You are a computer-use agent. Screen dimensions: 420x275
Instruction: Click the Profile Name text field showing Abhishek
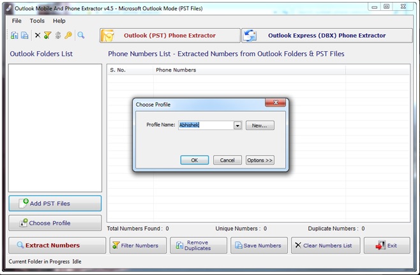206,125
